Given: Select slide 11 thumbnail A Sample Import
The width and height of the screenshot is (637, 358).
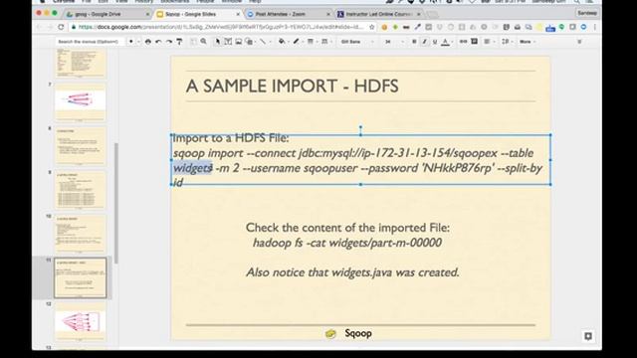Looking at the screenshot, I should 80,278.
